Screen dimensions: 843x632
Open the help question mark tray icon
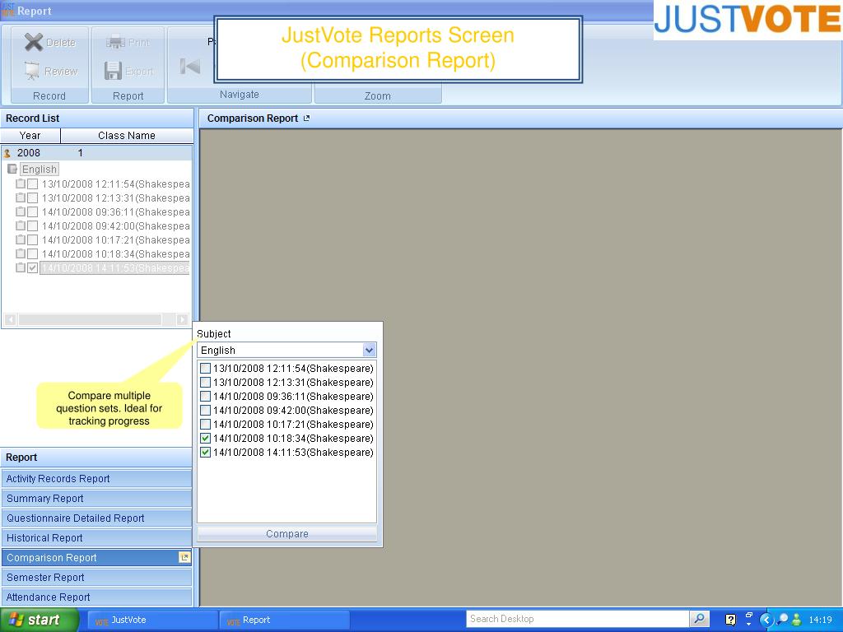(730, 620)
